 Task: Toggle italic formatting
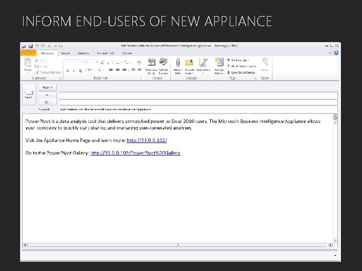74,70
